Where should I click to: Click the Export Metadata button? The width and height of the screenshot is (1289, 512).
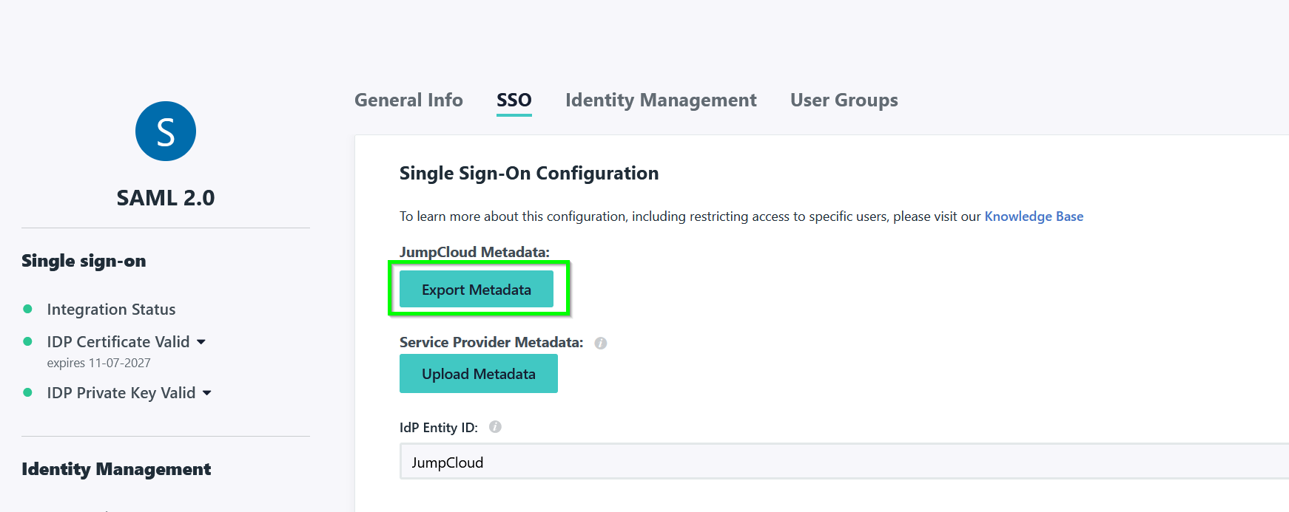[x=477, y=289]
